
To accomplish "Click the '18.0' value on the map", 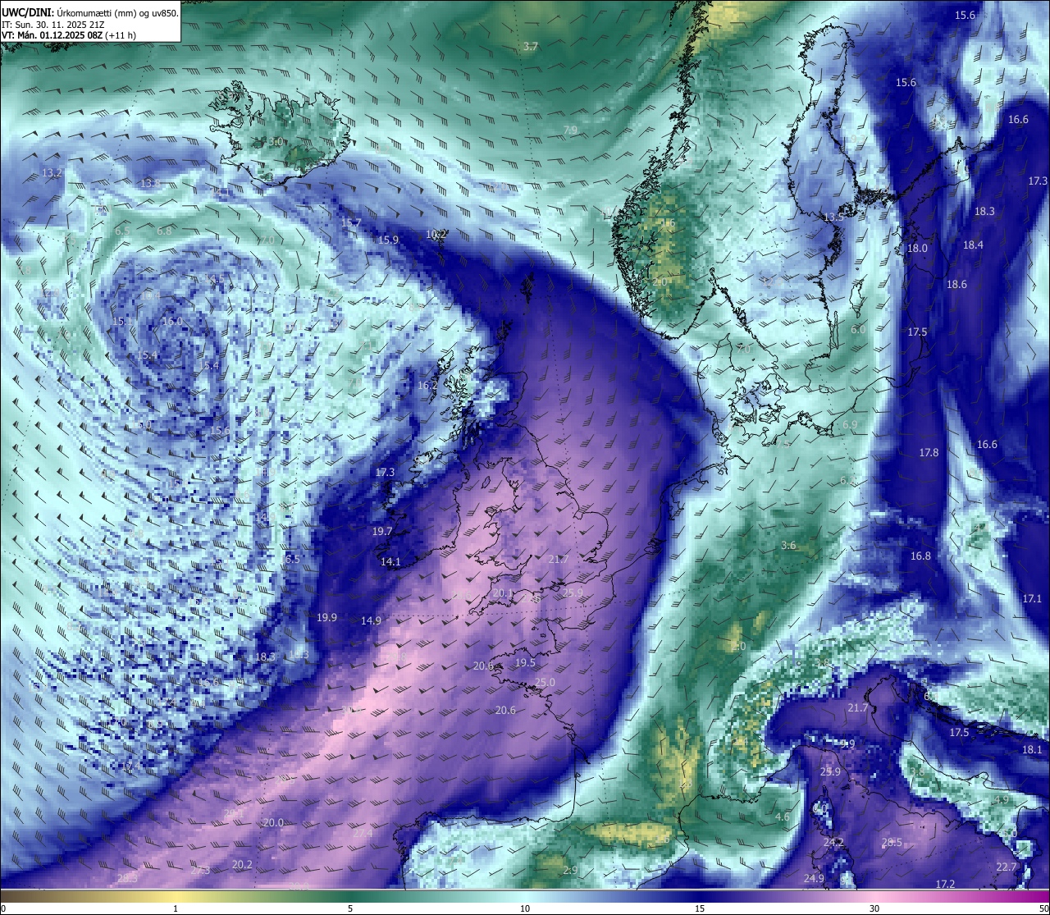I will tap(917, 249).
